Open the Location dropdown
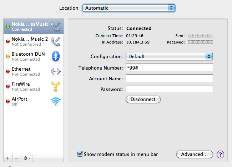 click(128, 8)
